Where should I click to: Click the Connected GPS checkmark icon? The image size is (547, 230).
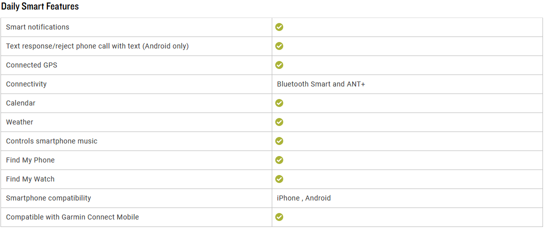279,65
